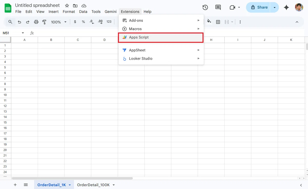Open the name box dropdown next to M51
The image size is (308, 189).
click(23, 33)
